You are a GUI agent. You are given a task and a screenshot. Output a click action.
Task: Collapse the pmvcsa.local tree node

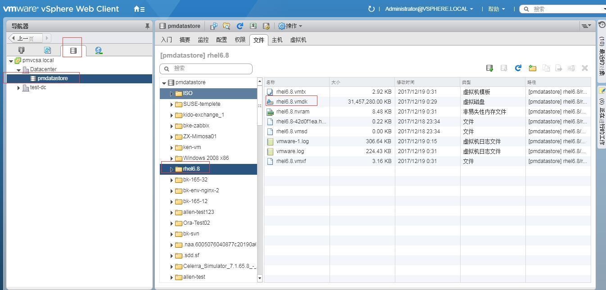11,61
